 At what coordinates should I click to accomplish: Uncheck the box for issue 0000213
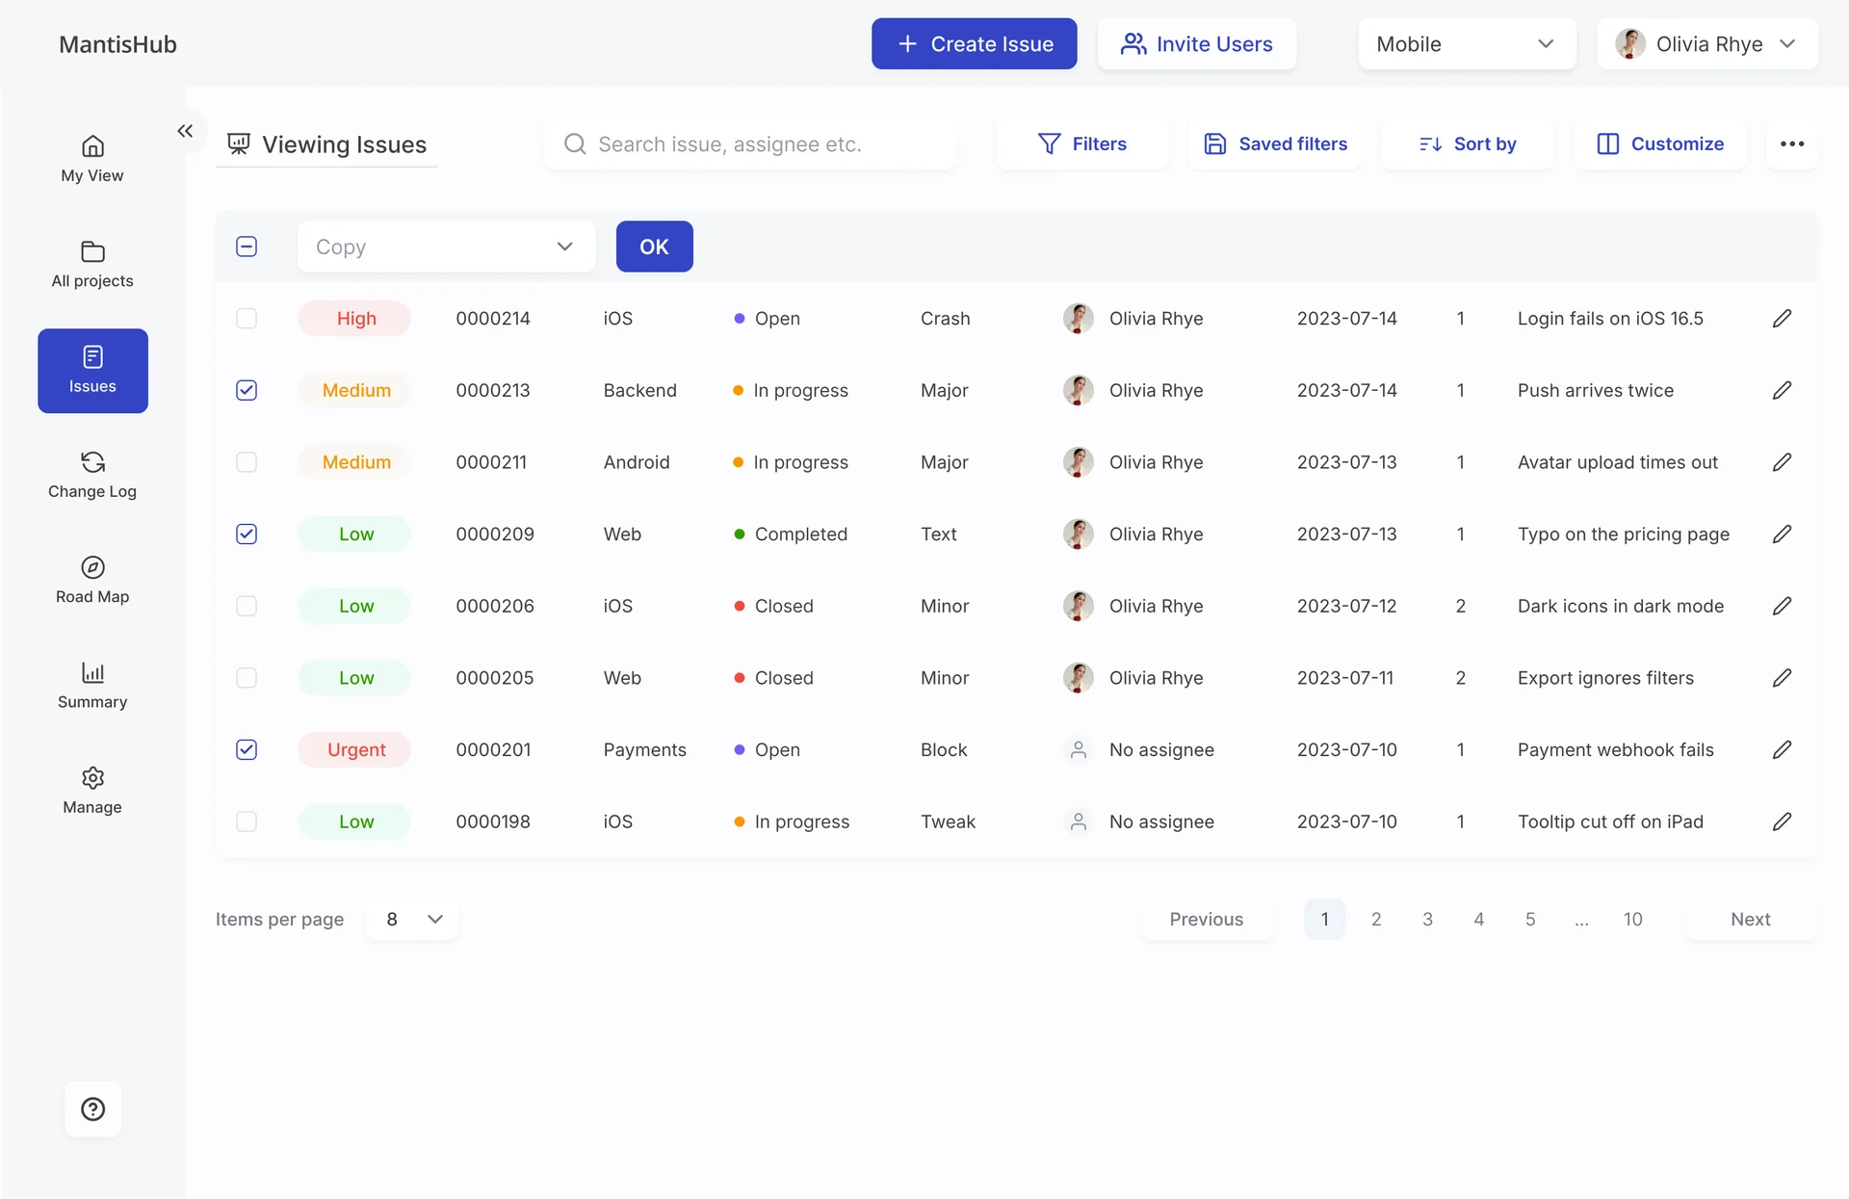247,390
